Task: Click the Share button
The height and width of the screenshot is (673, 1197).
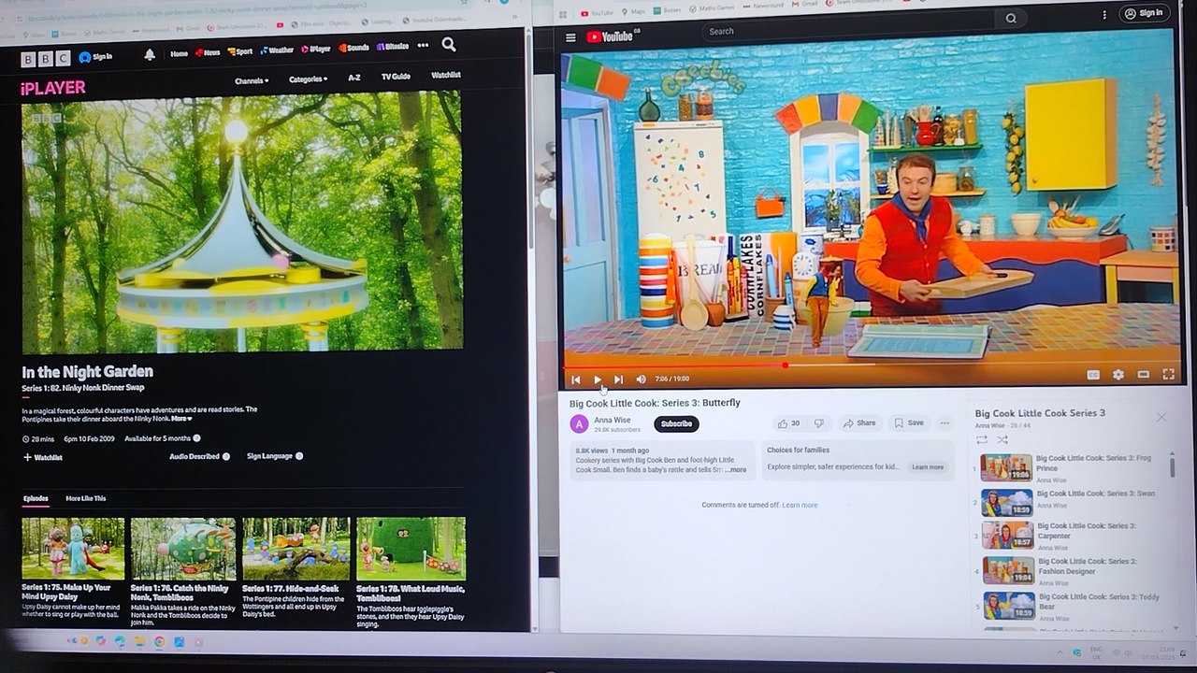Action: pyautogui.click(x=859, y=423)
